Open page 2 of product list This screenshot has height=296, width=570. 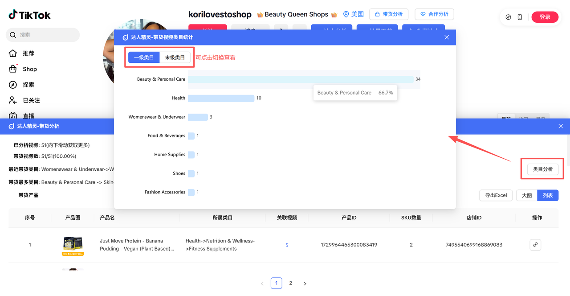coord(290,283)
